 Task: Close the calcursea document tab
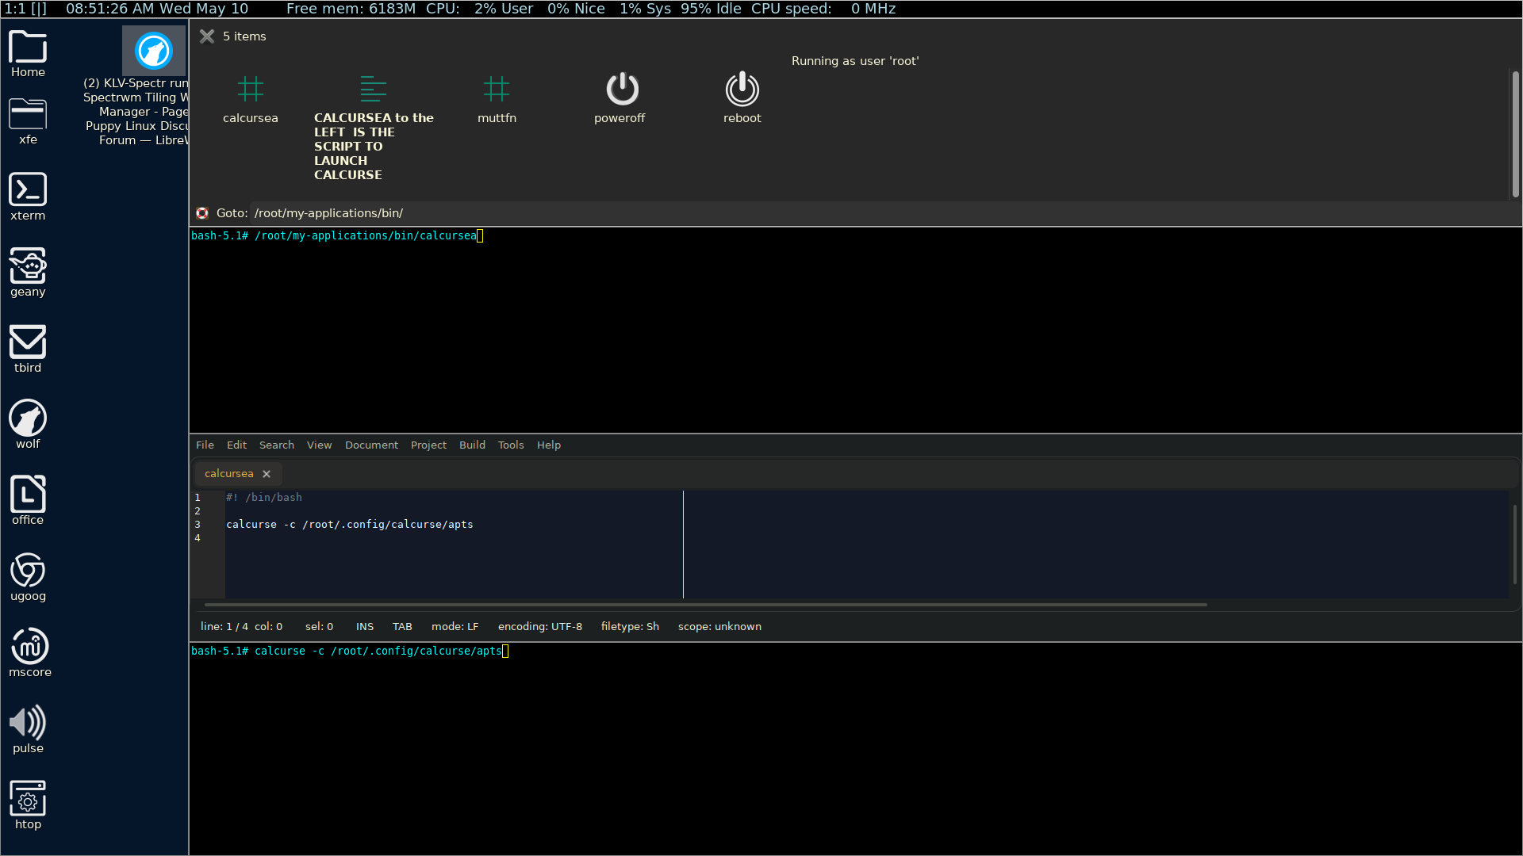pyautogui.click(x=267, y=474)
